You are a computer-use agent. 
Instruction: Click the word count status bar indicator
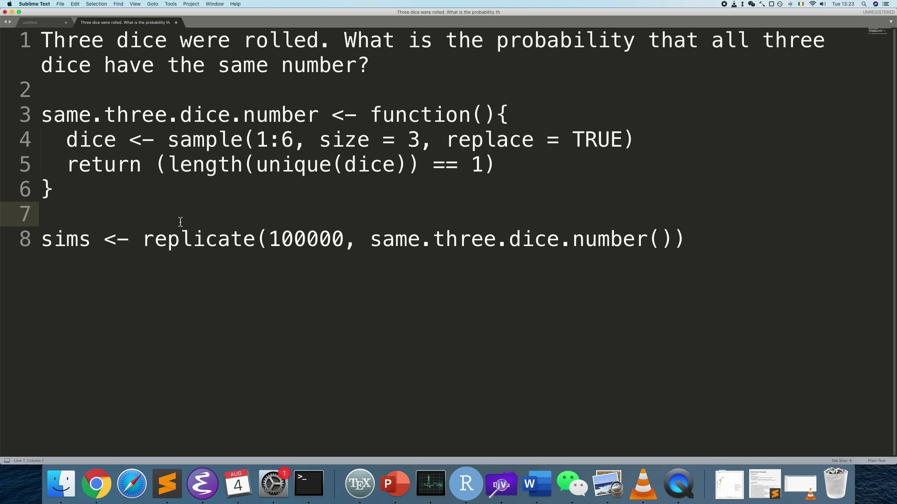[29, 461]
